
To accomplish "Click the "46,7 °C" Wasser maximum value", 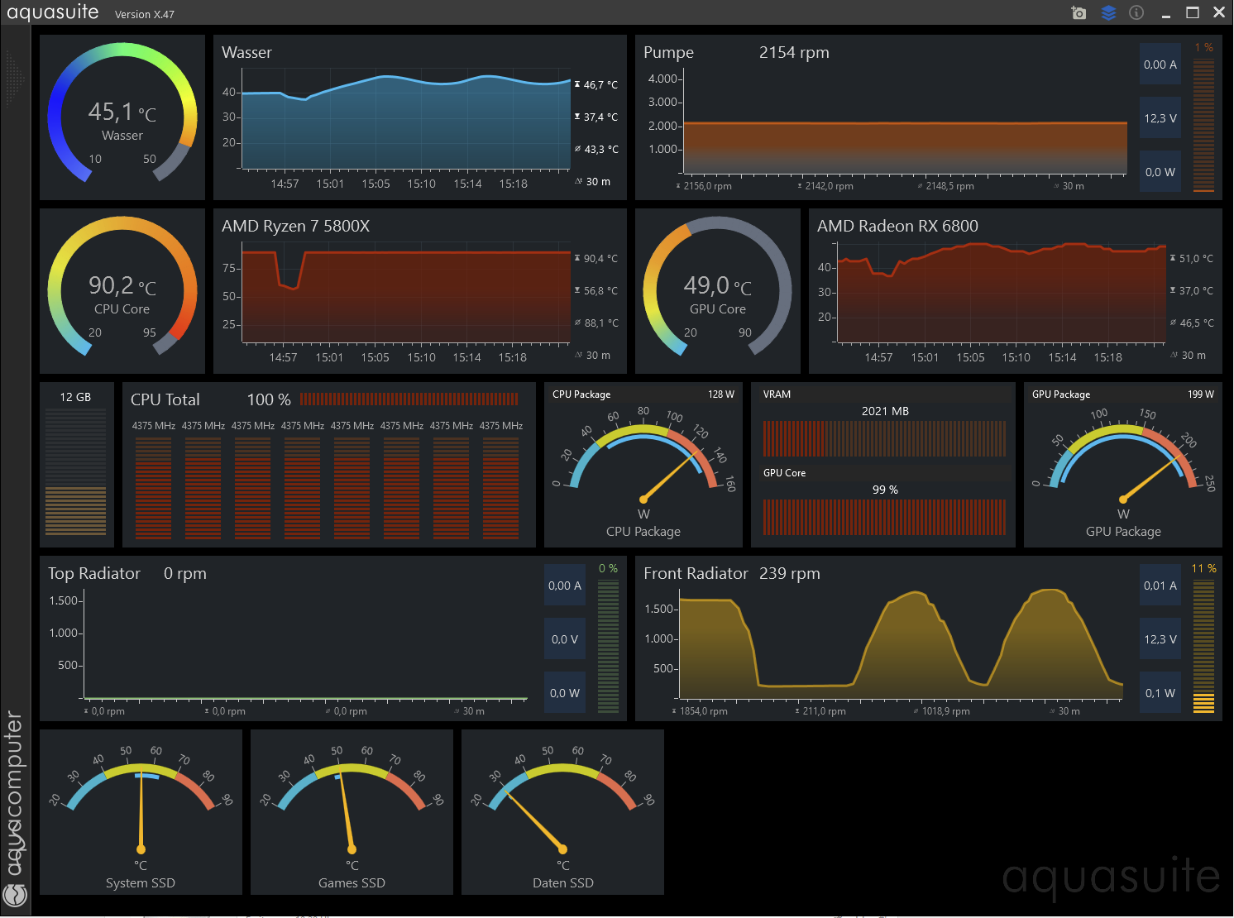I will [x=600, y=85].
